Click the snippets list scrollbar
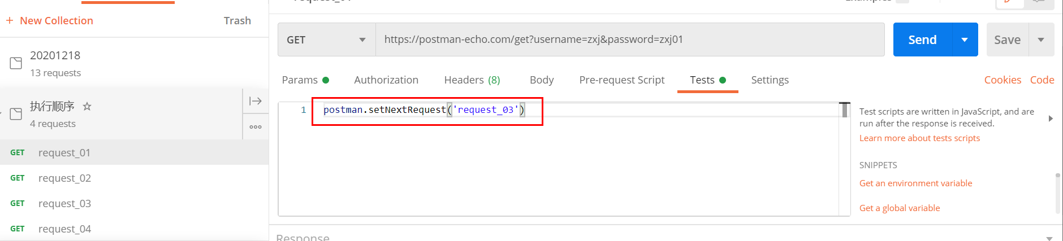1063x241 pixels. [1057, 193]
